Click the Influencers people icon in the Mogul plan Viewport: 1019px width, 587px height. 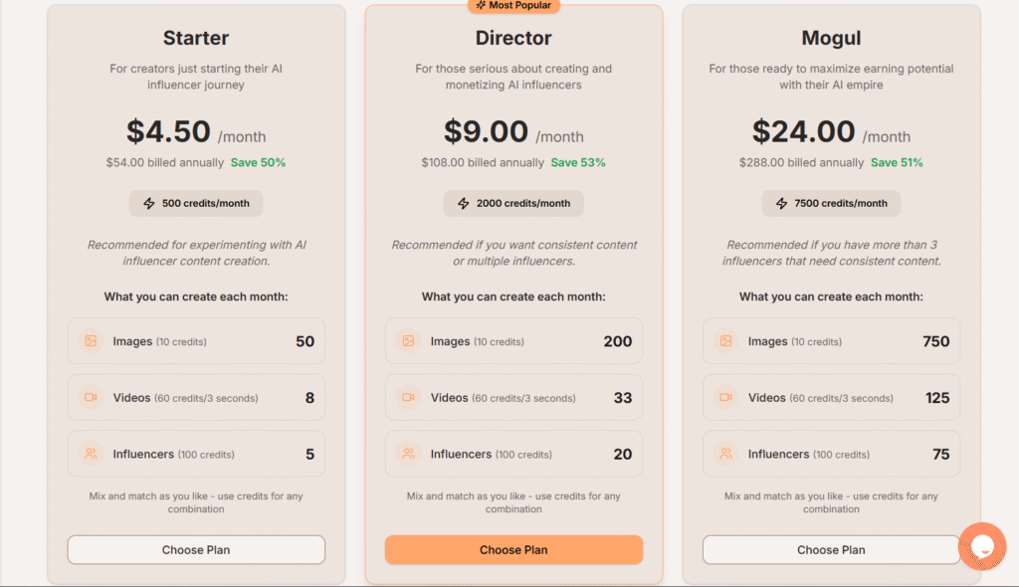tap(724, 453)
